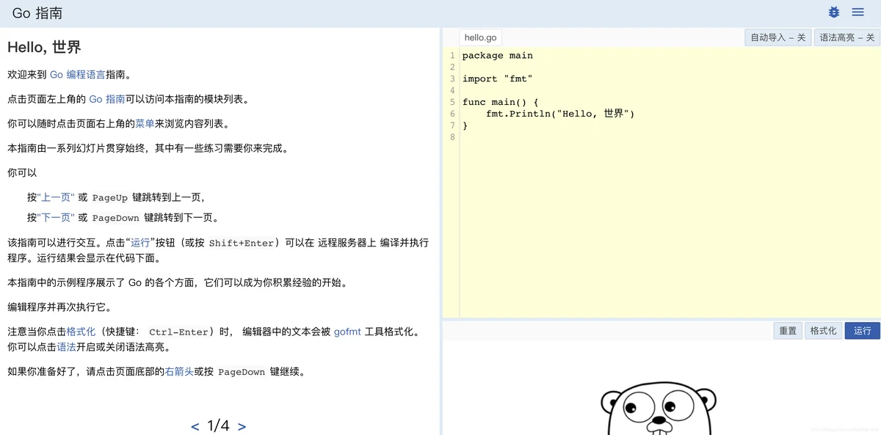Click the "上一页" link
Image resolution: width=881 pixels, height=435 pixels.
pyautogui.click(x=56, y=197)
